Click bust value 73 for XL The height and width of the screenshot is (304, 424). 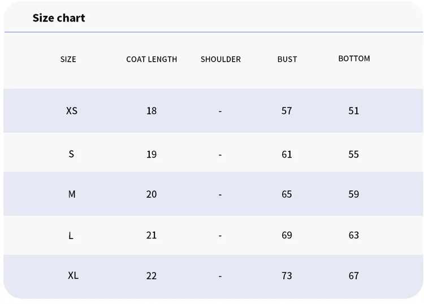click(x=287, y=276)
